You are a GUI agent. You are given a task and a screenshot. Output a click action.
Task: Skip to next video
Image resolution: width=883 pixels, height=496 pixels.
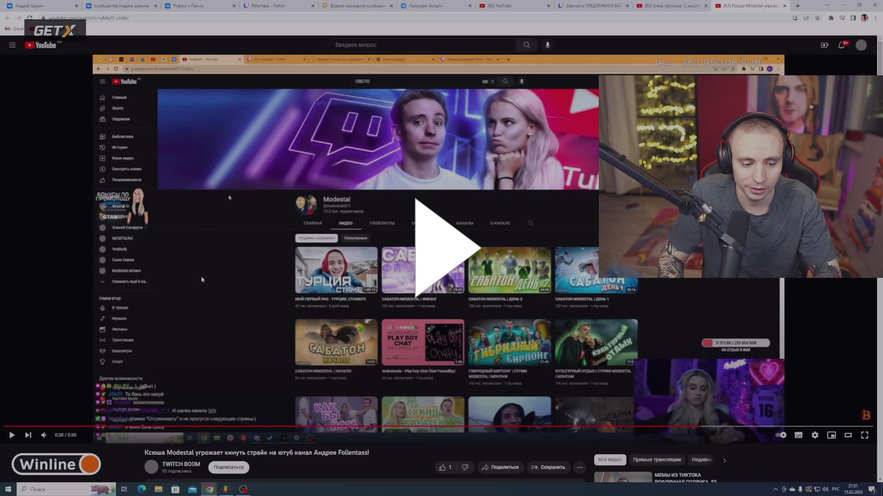pos(28,435)
